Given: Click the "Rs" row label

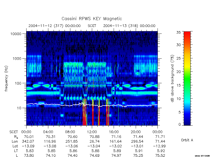Looking at the screenshot, I should click(16, 137).
